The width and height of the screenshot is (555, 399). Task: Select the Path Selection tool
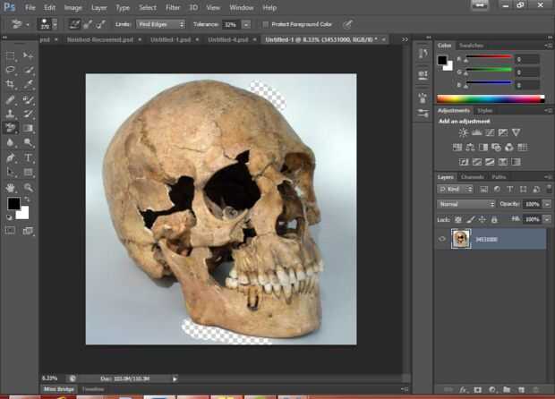point(10,173)
